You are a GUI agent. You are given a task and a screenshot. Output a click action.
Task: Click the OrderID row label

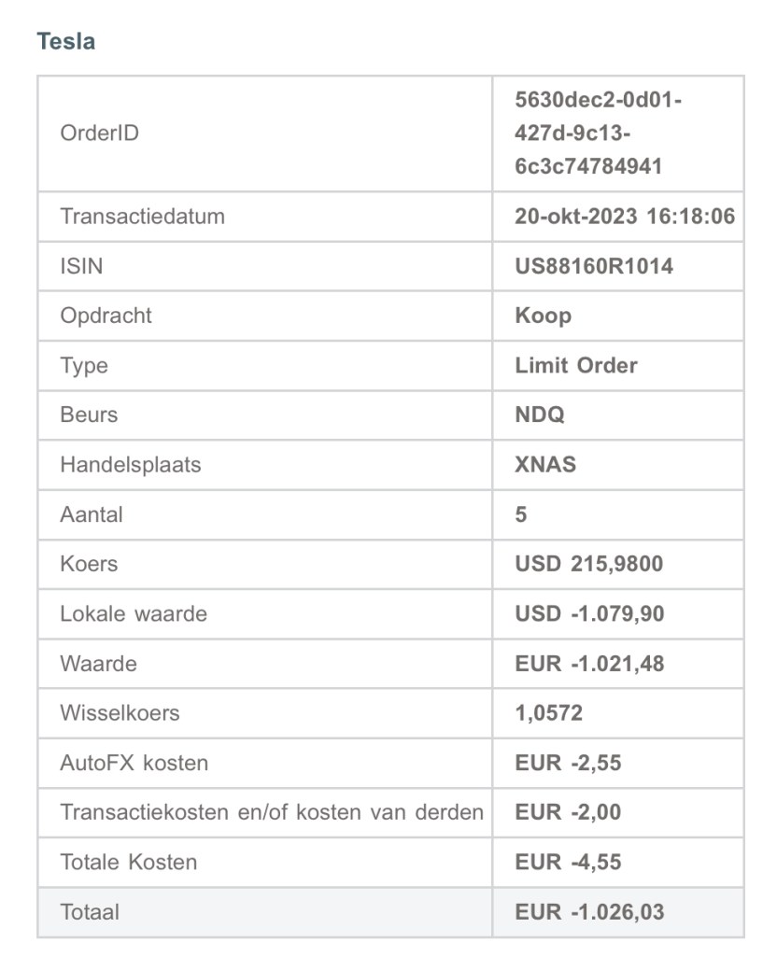pos(100,134)
